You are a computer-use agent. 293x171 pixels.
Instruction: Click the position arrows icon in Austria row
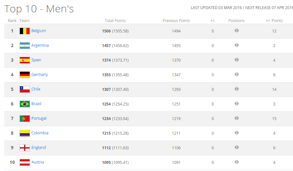click(x=237, y=162)
